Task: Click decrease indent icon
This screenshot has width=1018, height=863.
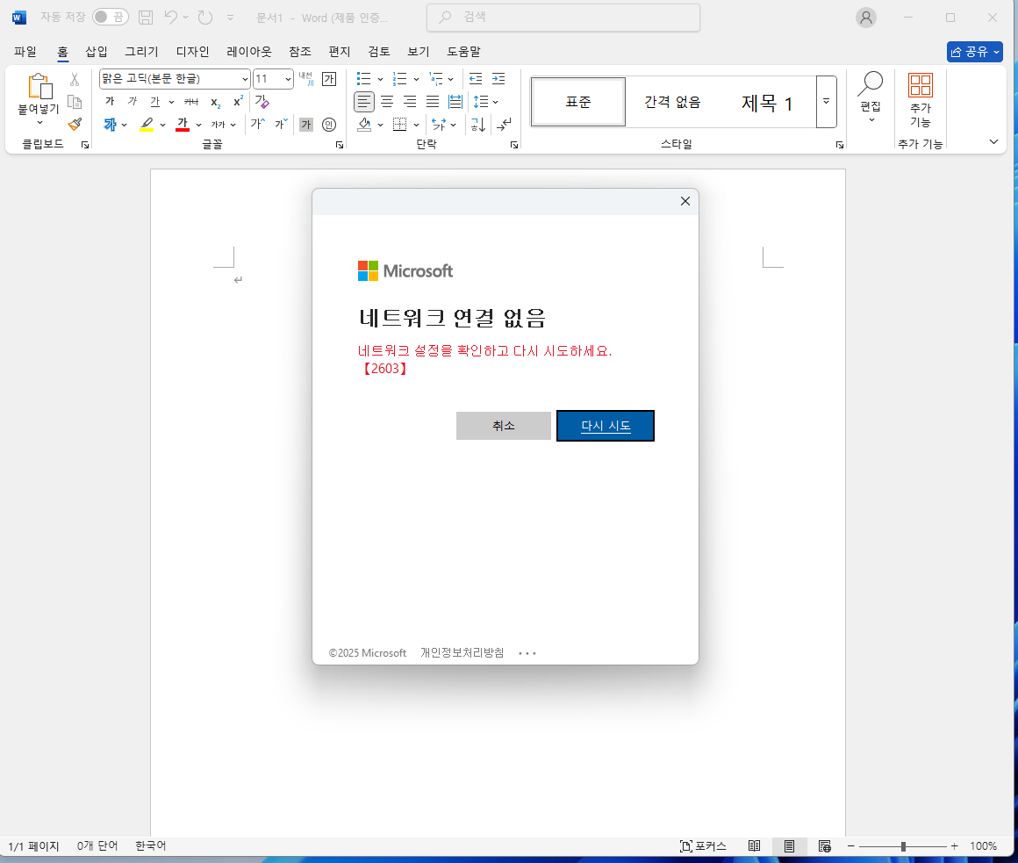Action: pyautogui.click(x=476, y=79)
